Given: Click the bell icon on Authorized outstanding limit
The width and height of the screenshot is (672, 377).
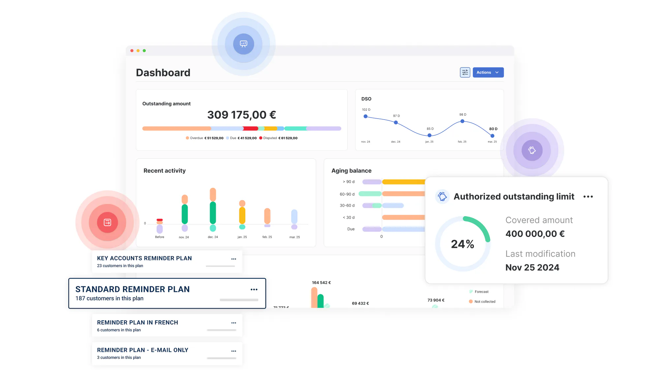Looking at the screenshot, I should [x=442, y=196].
